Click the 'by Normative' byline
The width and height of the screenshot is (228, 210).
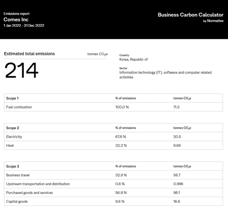pyautogui.click(x=213, y=21)
